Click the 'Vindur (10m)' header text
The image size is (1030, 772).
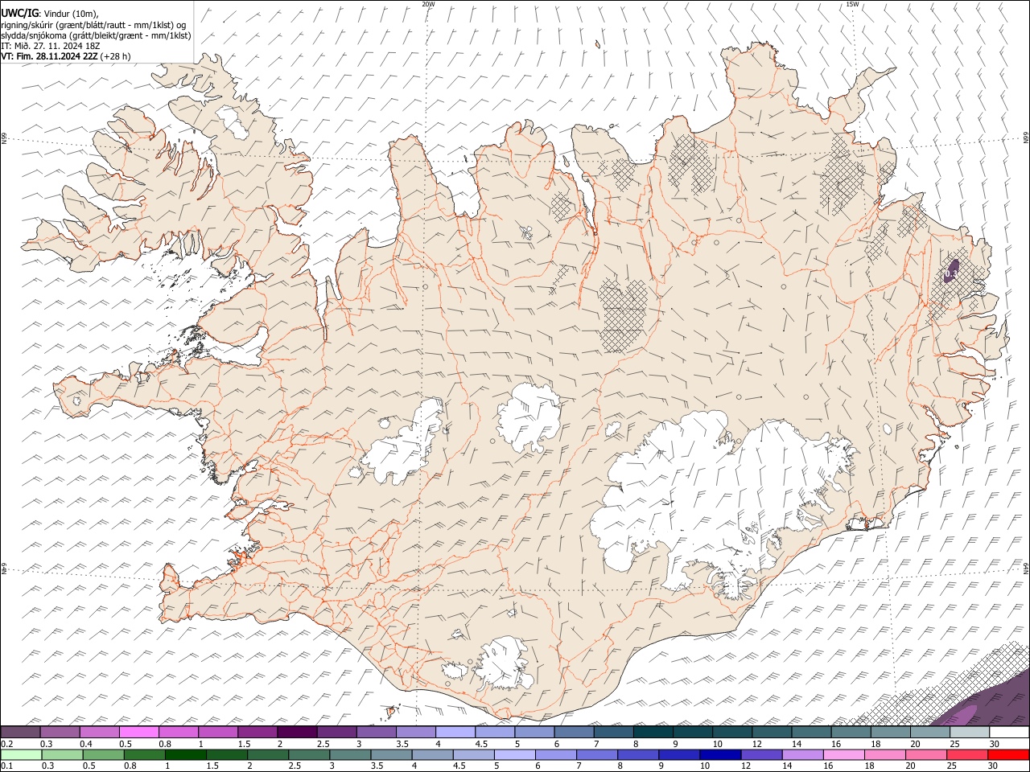click(72, 14)
